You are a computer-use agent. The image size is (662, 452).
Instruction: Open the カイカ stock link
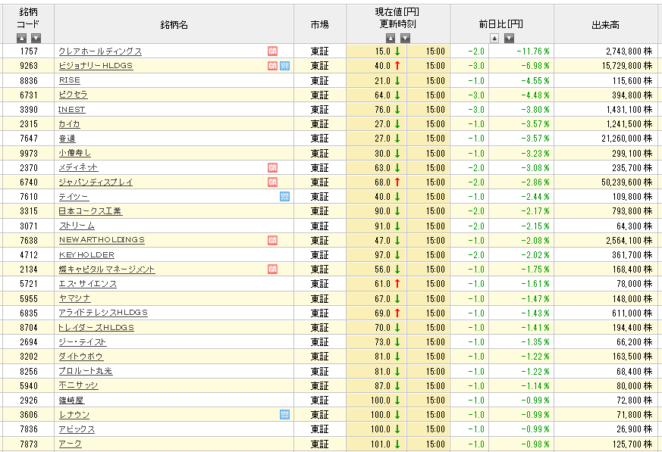click(x=69, y=124)
